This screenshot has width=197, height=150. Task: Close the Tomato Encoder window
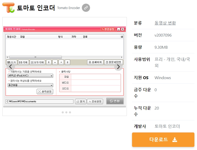coord(123,29)
